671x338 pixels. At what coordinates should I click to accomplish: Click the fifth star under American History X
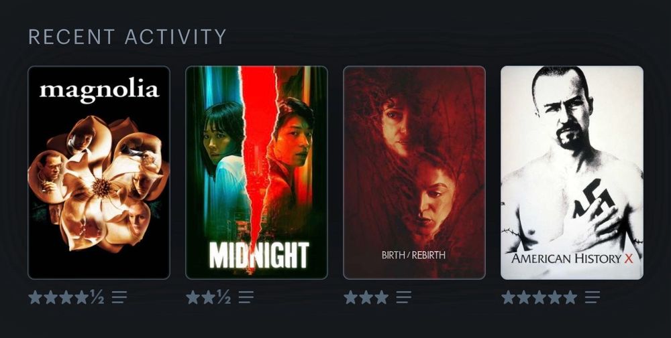point(570,297)
